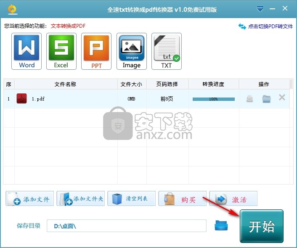Click page selection cell 前8页
This screenshot has width=297, height=248.
click(167, 99)
